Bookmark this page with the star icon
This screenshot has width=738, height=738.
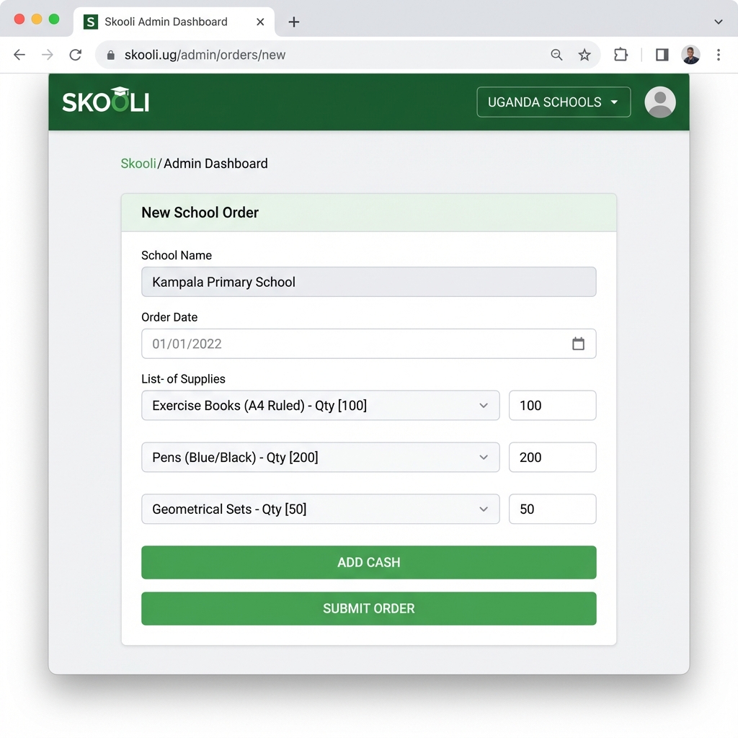(584, 55)
